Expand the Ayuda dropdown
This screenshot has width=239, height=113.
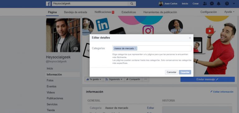click(229, 12)
